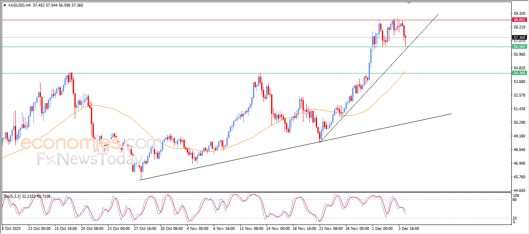Click the gray chart shift marker triangle
This screenshot has height=234, width=529.
point(409,3)
